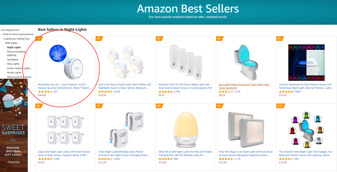Click Shop now on gift cards ad
The image size is (337, 172).
14,162
